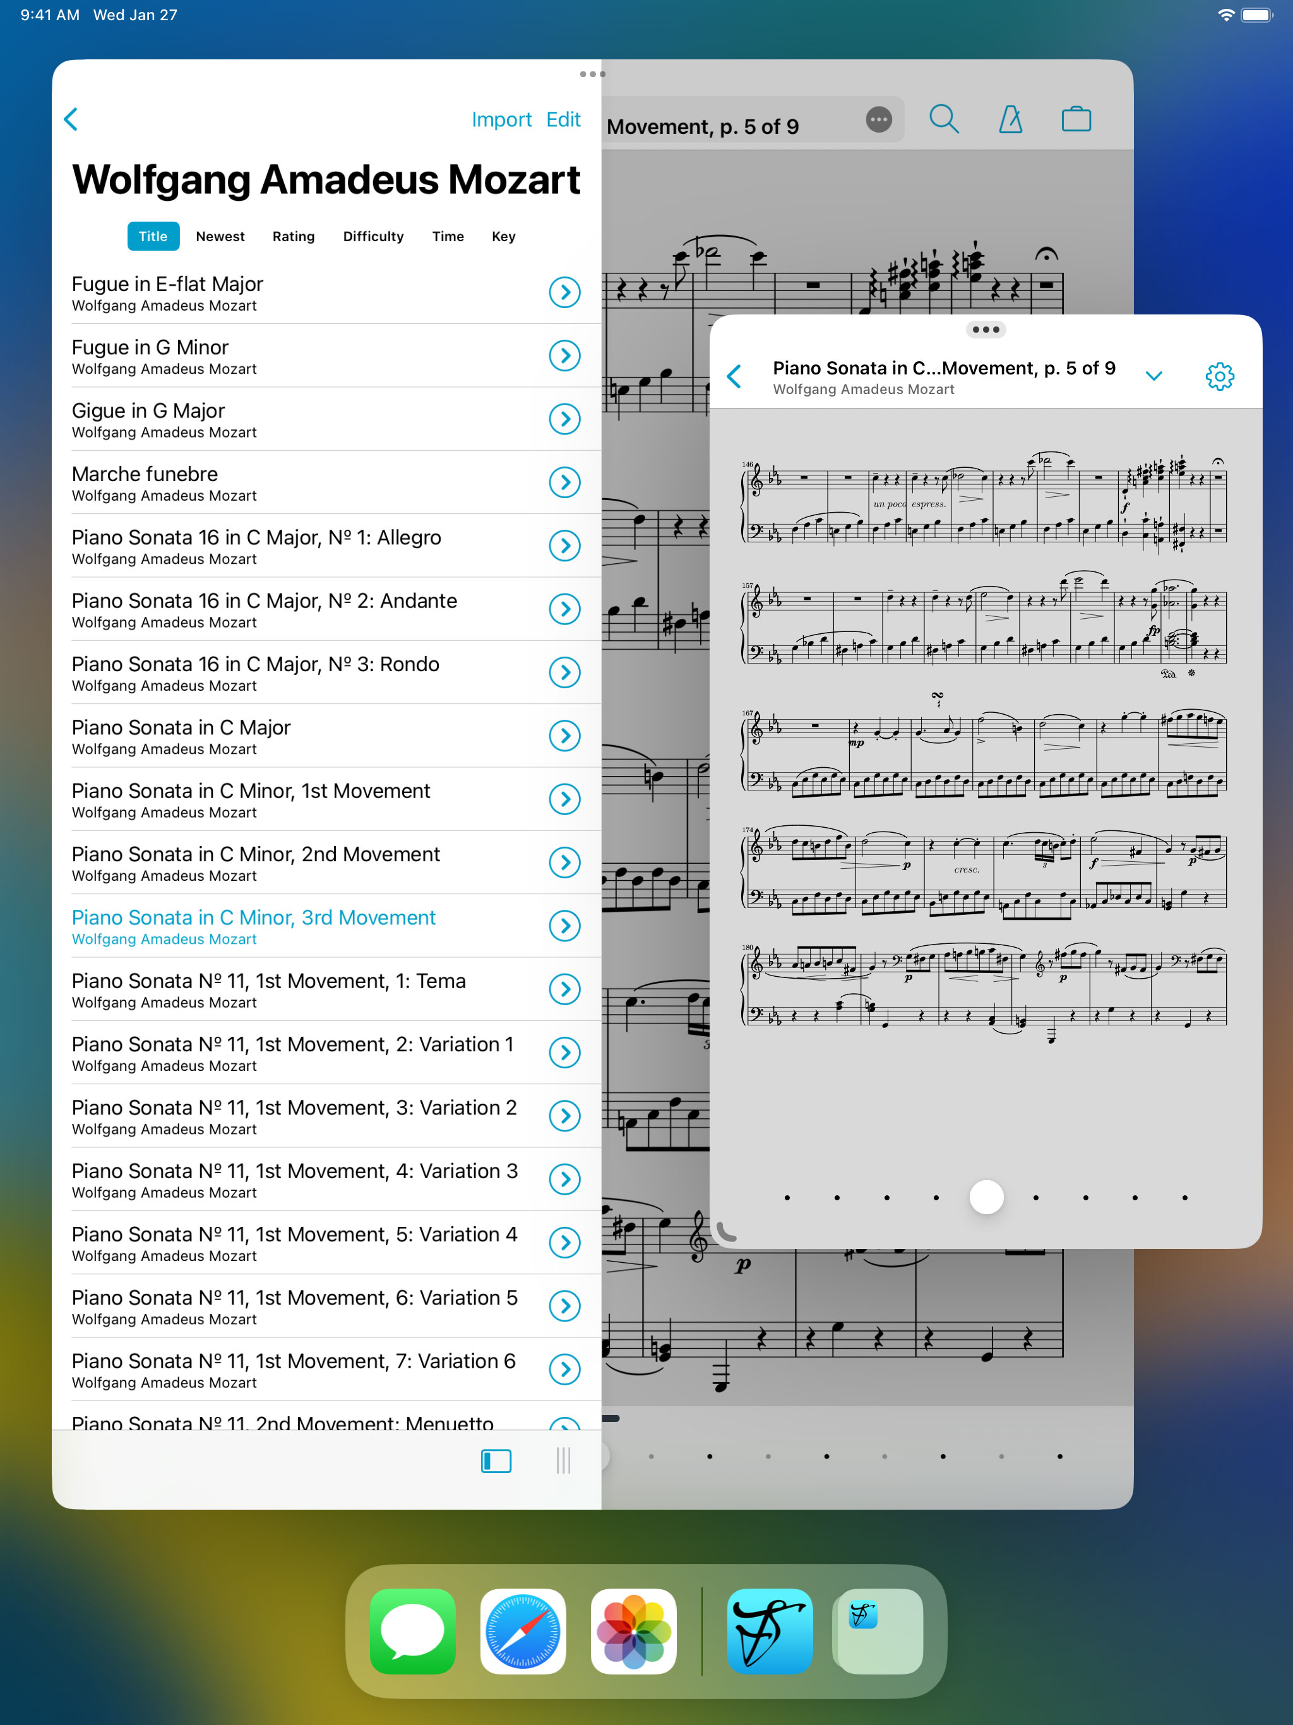Open Messages from the dock
The image size is (1293, 1725).
click(x=412, y=1631)
